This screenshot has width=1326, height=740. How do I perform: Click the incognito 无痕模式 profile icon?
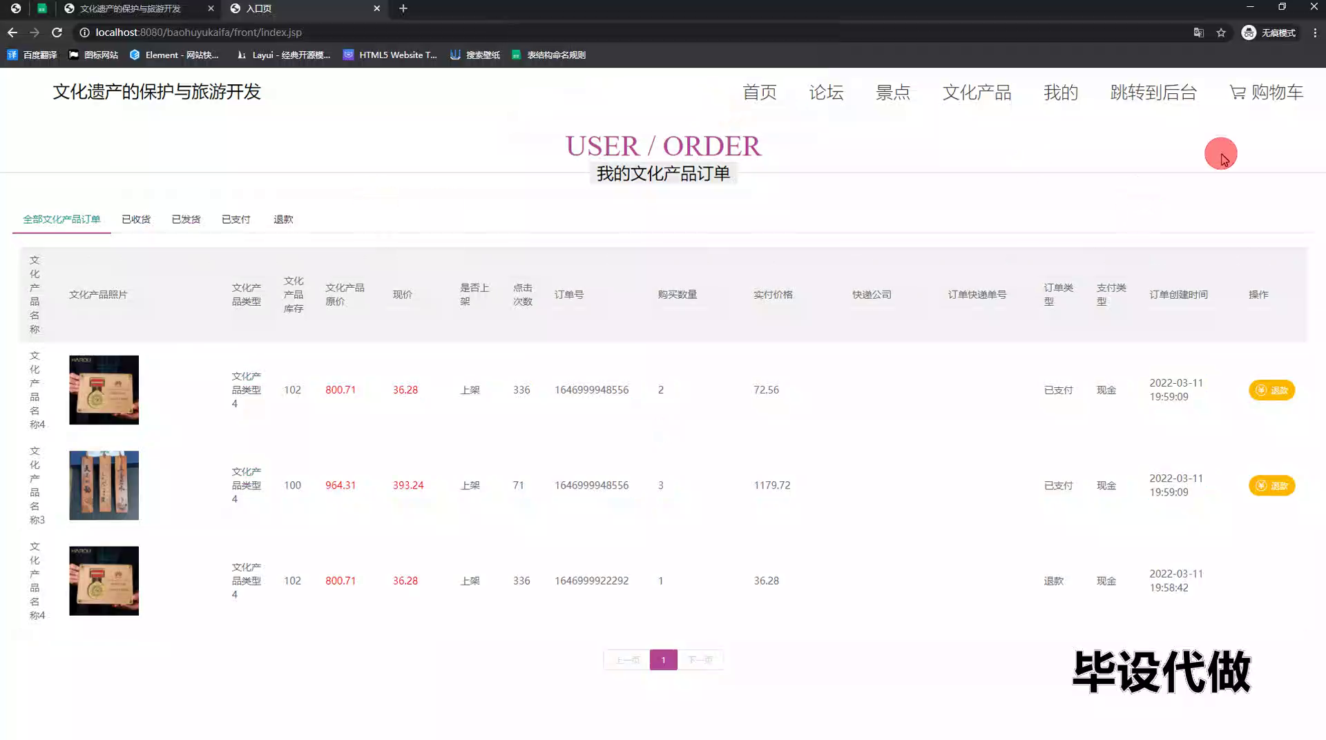click(x=1269, y=32)
